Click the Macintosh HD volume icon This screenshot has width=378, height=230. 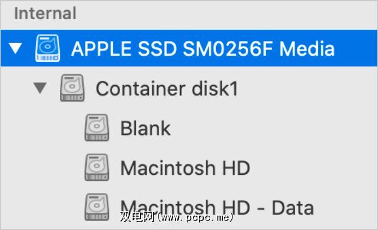[96, 167]
